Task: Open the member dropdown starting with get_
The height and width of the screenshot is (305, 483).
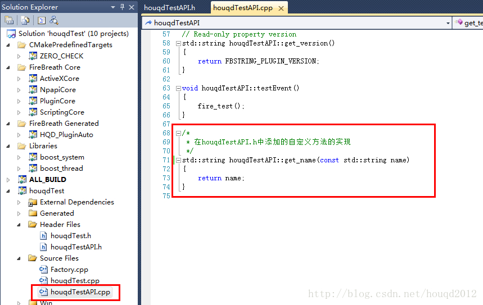Action: (x=468, y=23)
